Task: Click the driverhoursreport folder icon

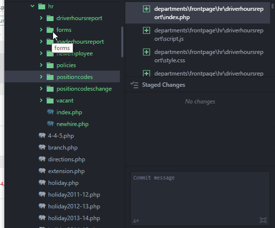Action: pyautogui.click(x=50, y=18)
